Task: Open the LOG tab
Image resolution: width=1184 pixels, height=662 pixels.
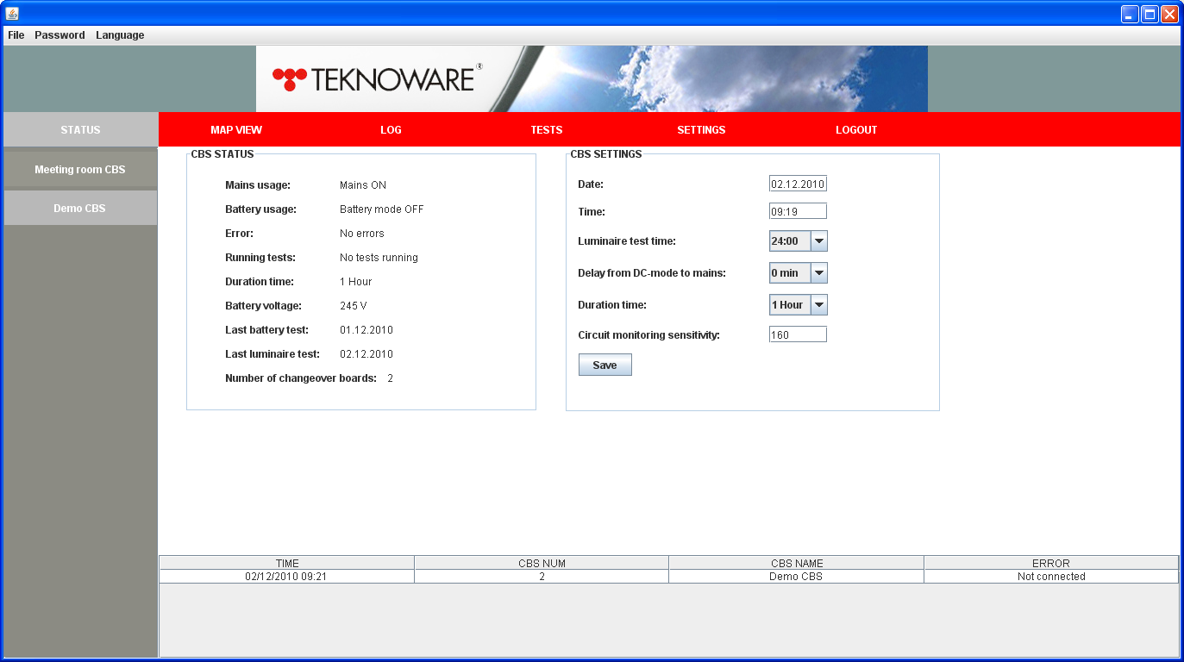Action: (x=391, y=130)
